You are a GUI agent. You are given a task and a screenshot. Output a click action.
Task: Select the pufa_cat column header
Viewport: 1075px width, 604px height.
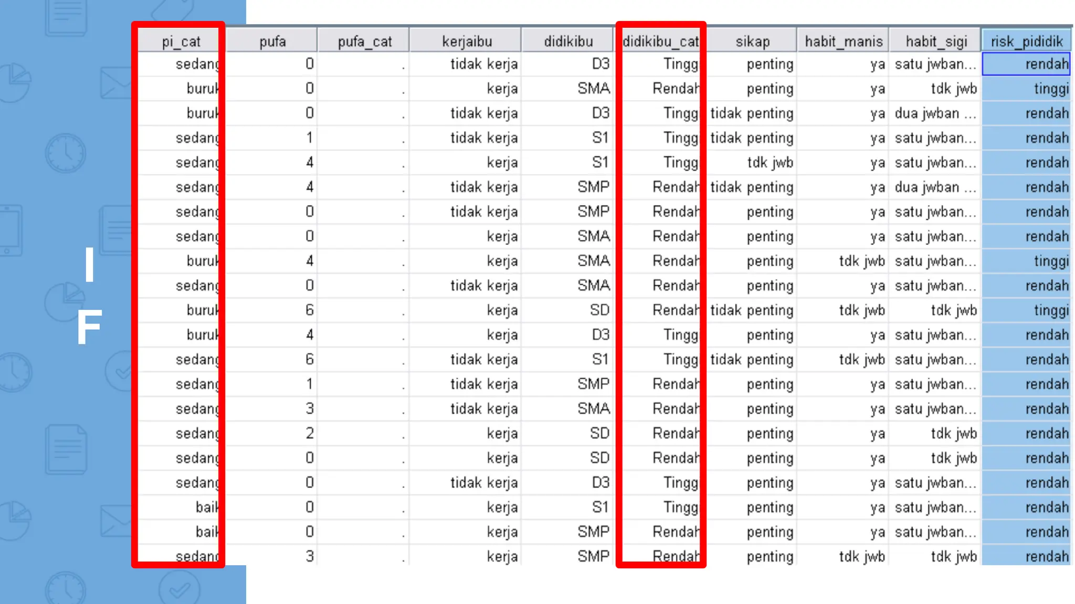(x=364, y=41)
